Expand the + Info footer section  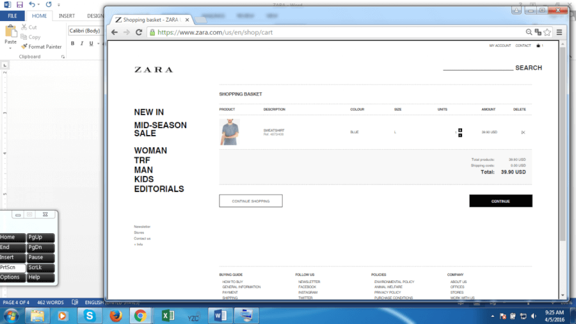tap(138, 244)
